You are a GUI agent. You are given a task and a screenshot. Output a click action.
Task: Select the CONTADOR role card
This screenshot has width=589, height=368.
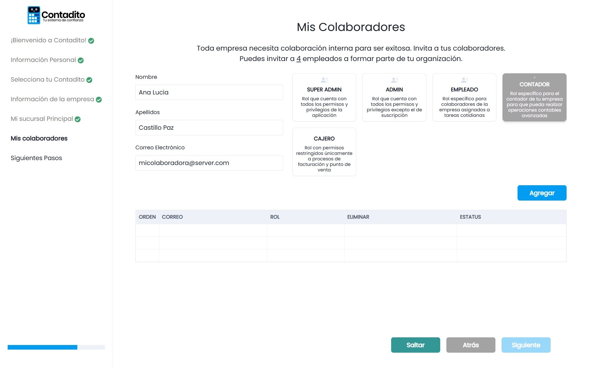pos(534,97)
